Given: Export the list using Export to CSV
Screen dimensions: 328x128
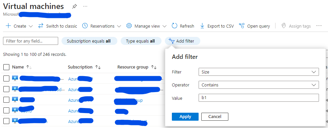Looking at the screenshot, I should click(x=217, y=26).
